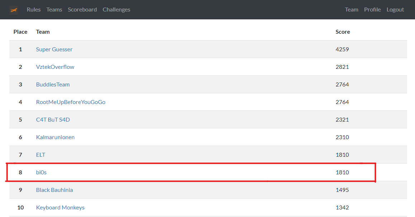Screen dimensions: 415x217
Task: Open the C4T BuT S4D team page
Action: (53, 119)
